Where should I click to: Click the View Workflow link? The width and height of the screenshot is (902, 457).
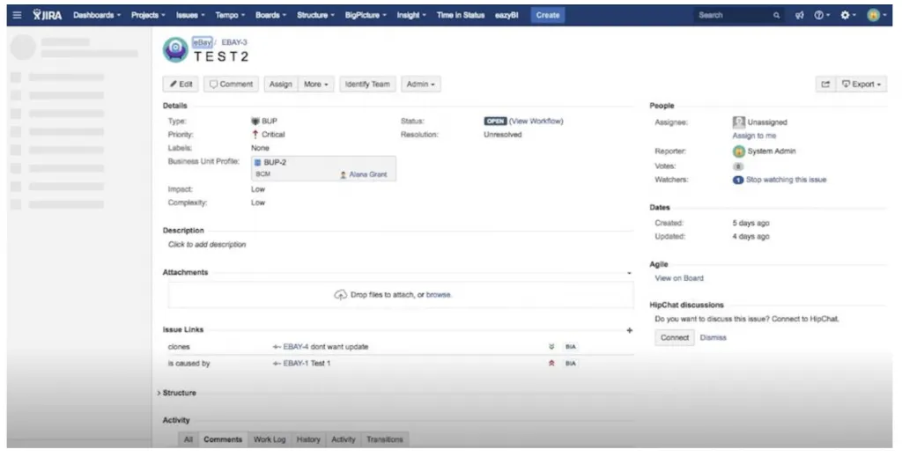(x=536, y=122)
